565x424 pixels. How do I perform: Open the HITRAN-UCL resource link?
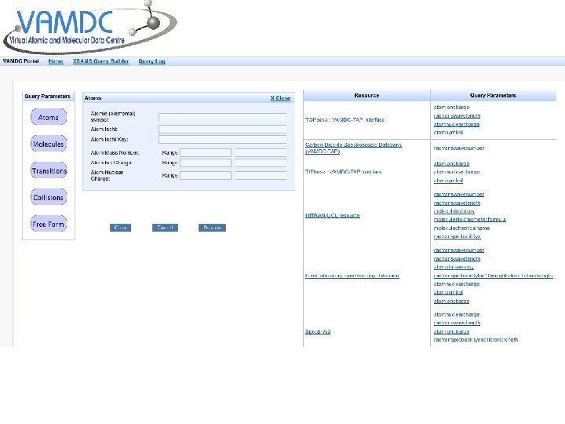(x=332, y=216)
